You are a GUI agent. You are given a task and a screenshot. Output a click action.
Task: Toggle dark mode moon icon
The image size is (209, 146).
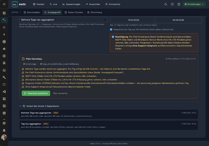pyautogui.click(x=166, y=4)
